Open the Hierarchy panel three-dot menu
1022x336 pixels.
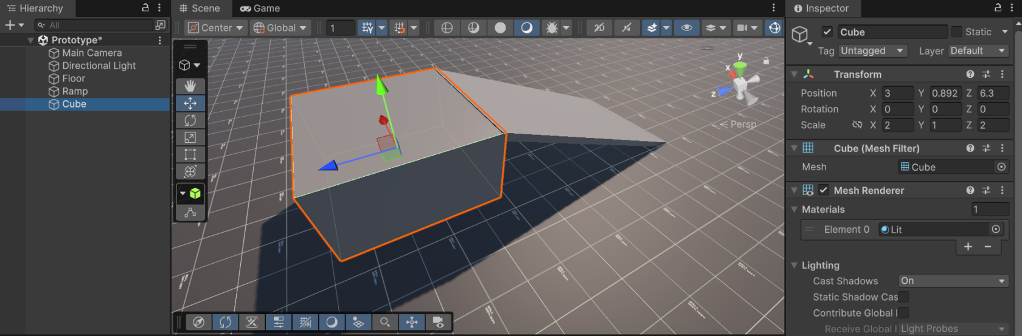159,8
